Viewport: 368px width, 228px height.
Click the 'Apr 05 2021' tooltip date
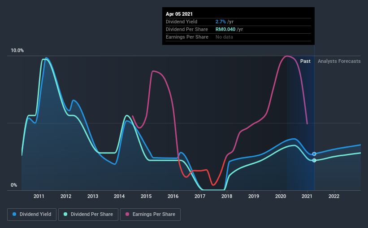[x=179, y=14]
